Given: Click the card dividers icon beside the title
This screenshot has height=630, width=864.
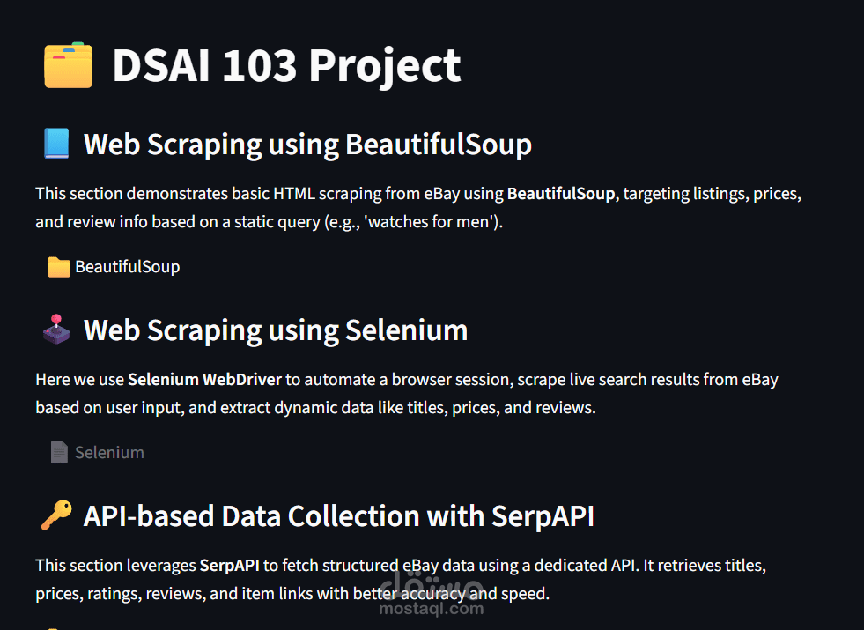Looking at the screenshot, I should [68, 65].
